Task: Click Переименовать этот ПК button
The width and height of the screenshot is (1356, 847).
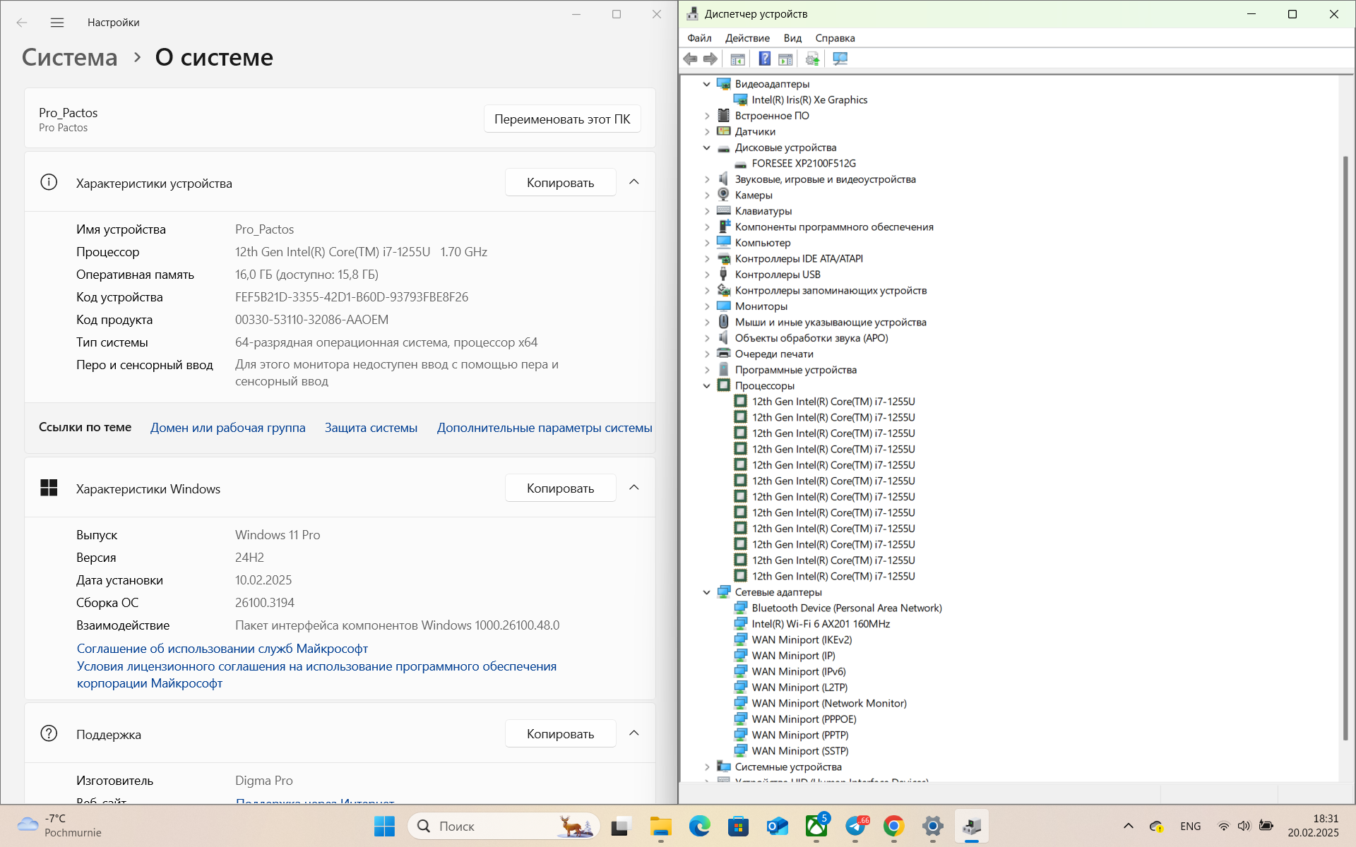Action: [562, 119]
